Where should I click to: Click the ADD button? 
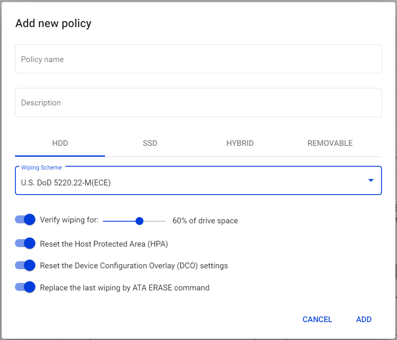364,320
